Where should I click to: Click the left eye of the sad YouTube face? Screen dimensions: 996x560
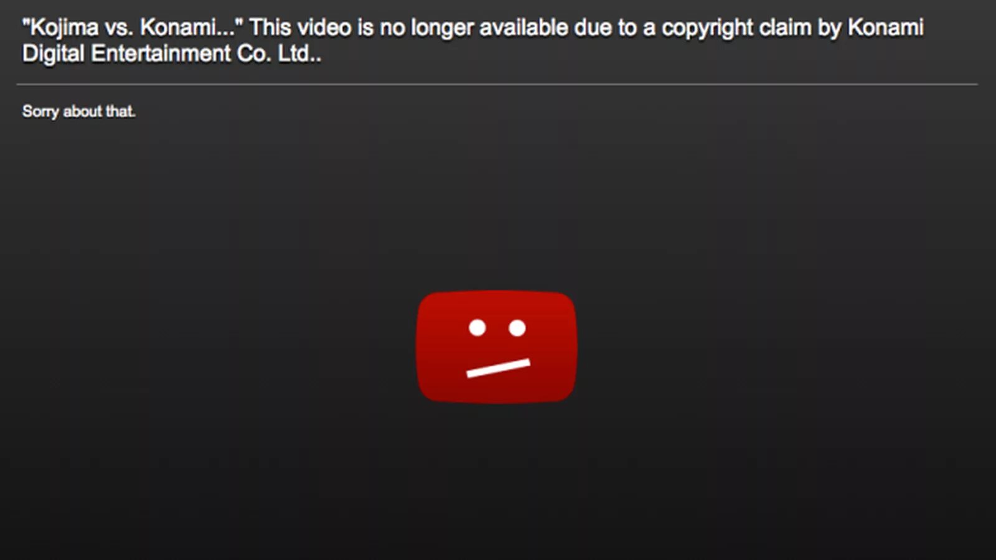tap(477, 328)
